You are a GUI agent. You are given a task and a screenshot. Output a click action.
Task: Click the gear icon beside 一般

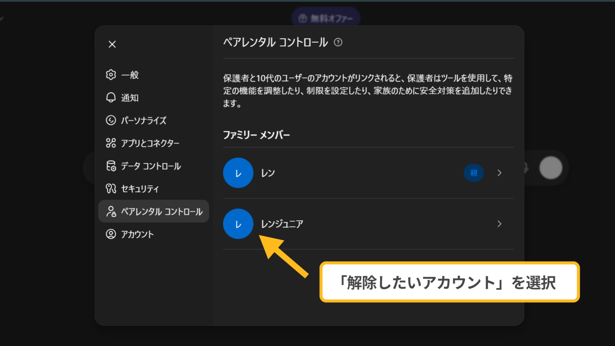point(111,75)
